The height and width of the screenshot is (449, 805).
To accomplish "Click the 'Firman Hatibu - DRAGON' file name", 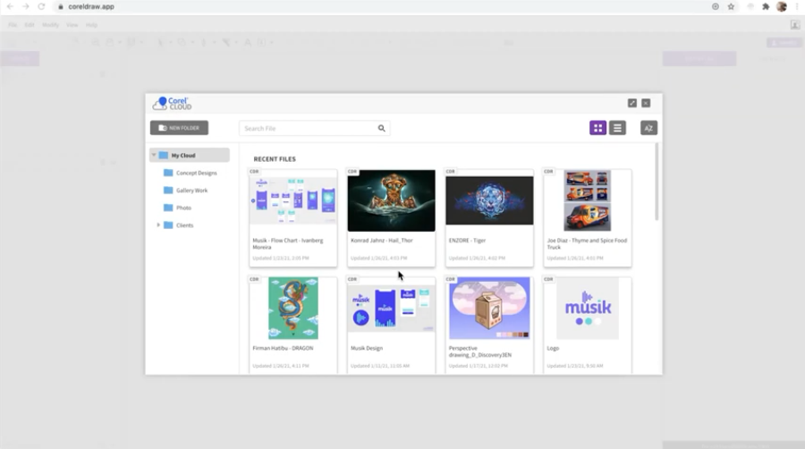I will (283, 348).
